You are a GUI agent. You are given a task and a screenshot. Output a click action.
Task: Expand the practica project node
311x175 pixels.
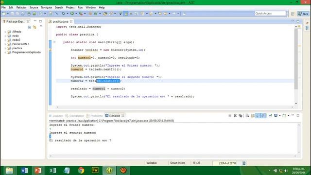5,48
